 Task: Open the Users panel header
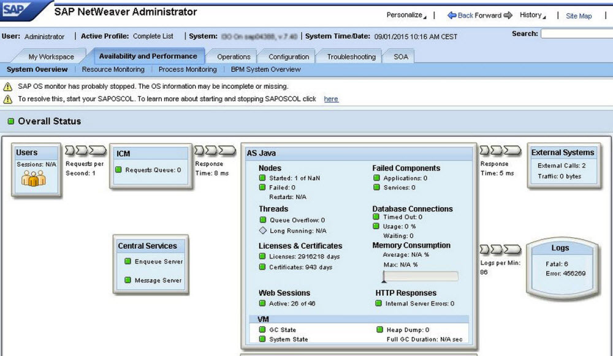(36, 153)
